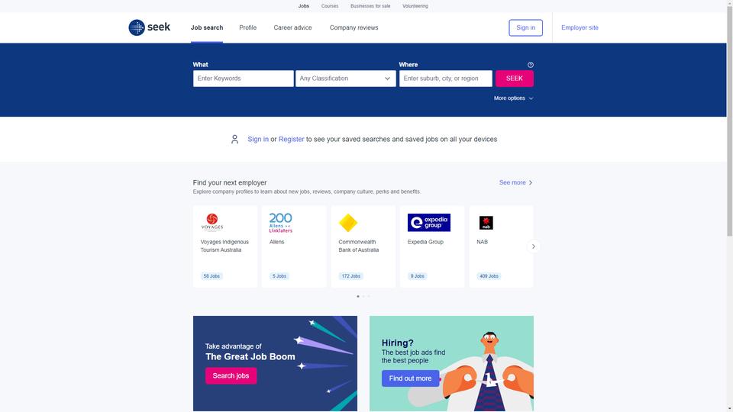This screenshot has height=412, width=733.
Task: Select the second carousel pagination dot
Action: coord(363,296)
